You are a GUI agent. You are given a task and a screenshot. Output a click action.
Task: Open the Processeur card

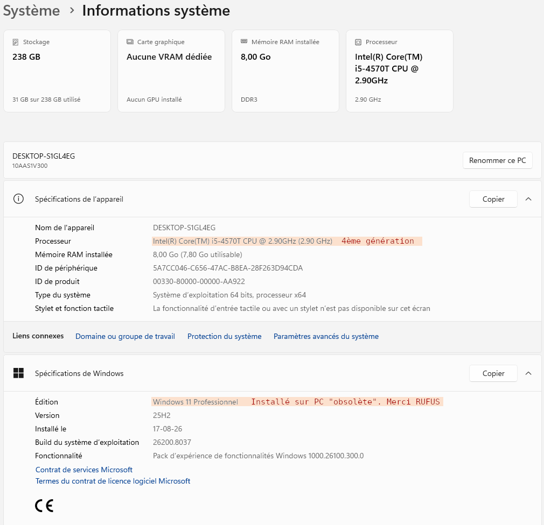[x=399, y=71]
